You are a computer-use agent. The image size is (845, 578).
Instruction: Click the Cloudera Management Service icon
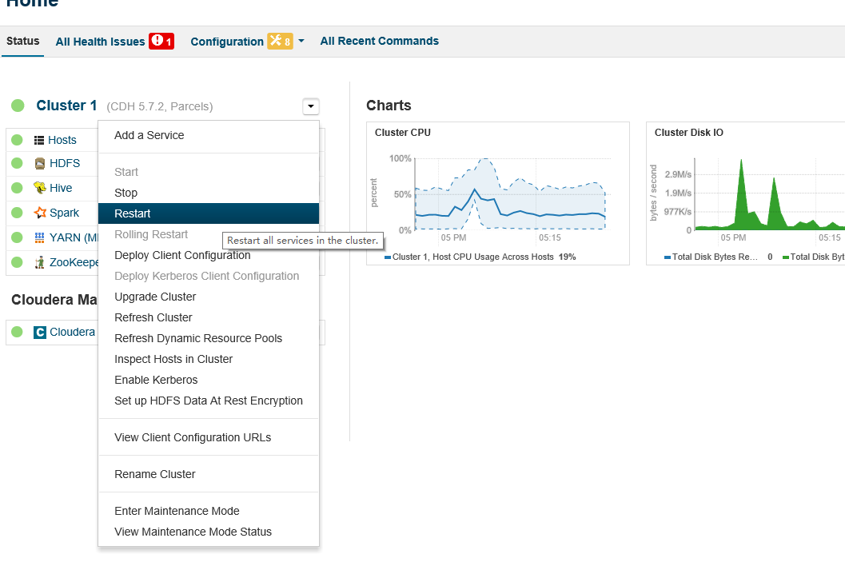point(40,333)
